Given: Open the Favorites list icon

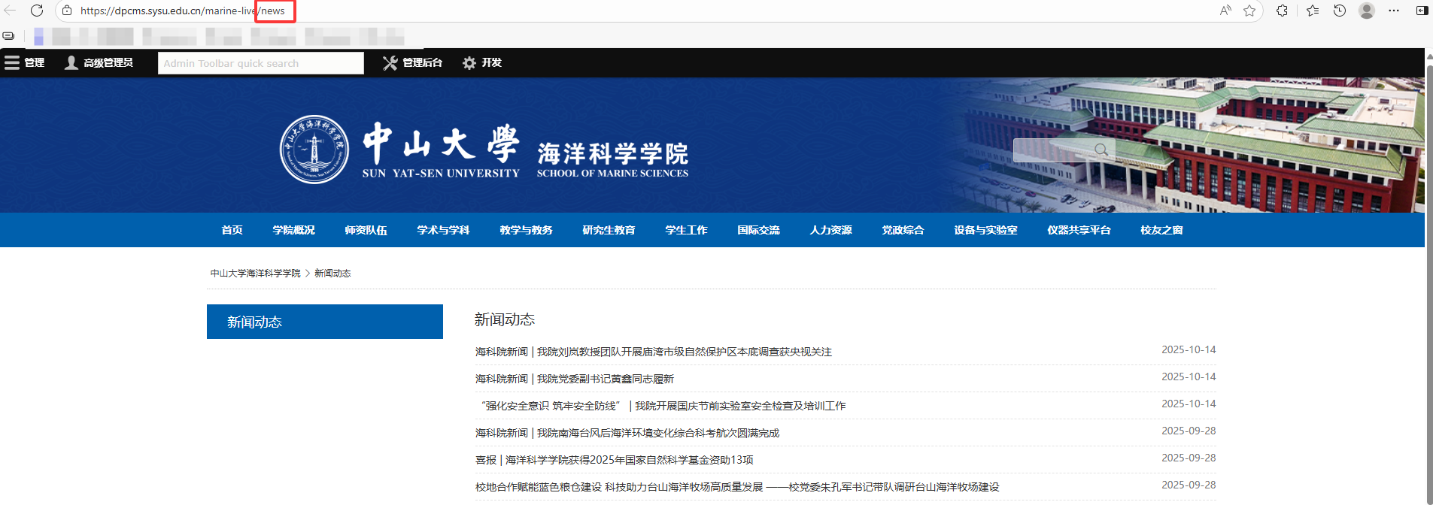Looking at the screenshot, I should coord(1313,11).
